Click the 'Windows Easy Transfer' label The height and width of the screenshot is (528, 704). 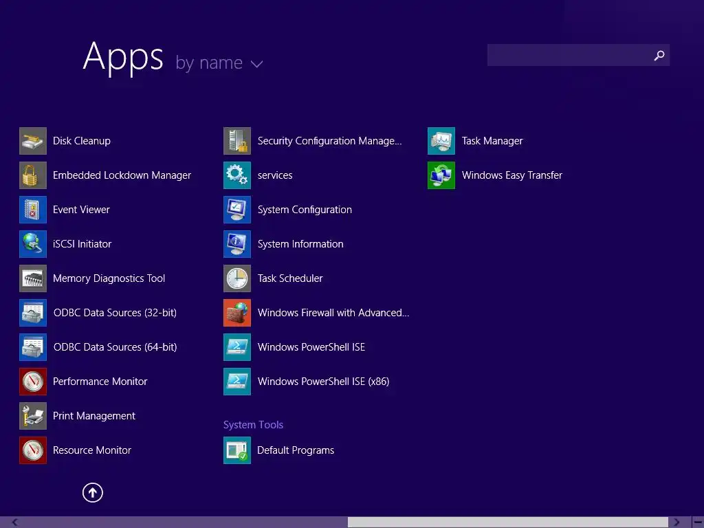(x=511, y=175)
